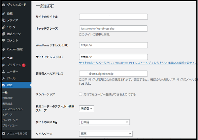
Task: Focus the WordPress アドレス (URL) field
Action: pyautogui.click(x=114, y=45)
